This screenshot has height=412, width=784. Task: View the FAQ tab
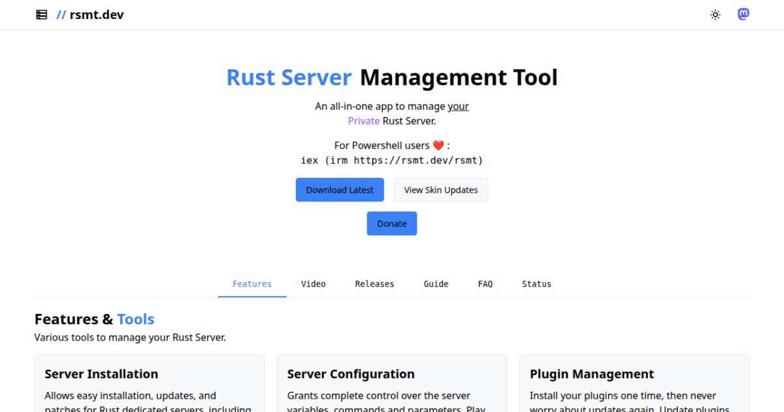pos(485,284)
